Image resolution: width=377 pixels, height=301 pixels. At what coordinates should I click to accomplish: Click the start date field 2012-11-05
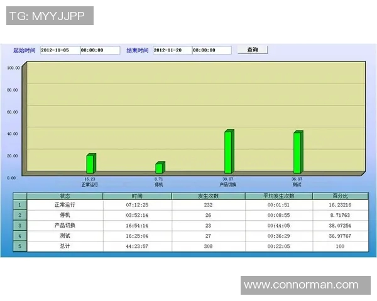59,50
